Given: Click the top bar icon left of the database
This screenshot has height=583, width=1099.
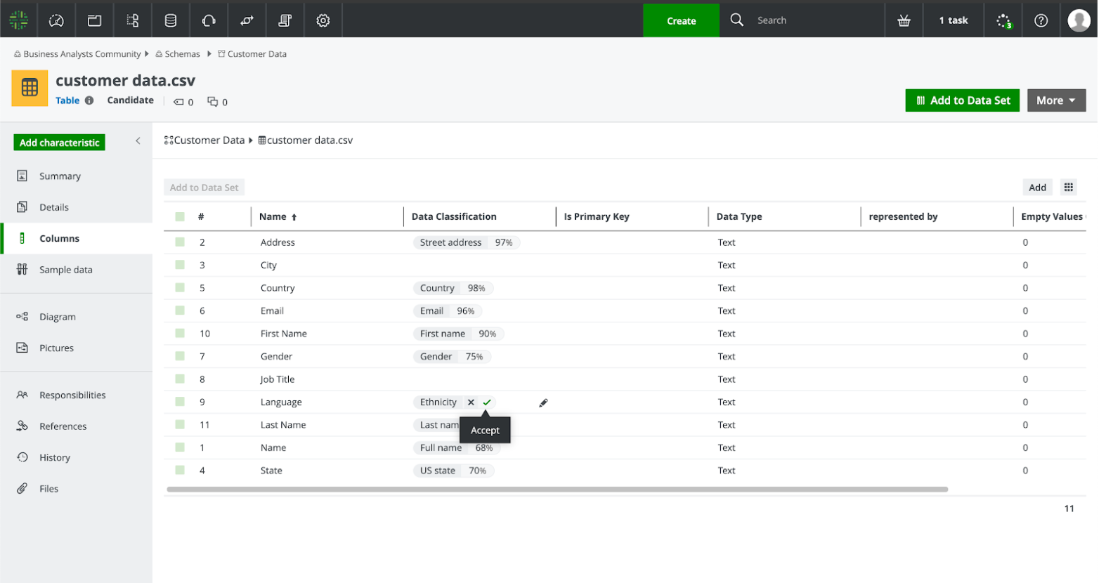Looking at the screenshot, I should [132, 20].
